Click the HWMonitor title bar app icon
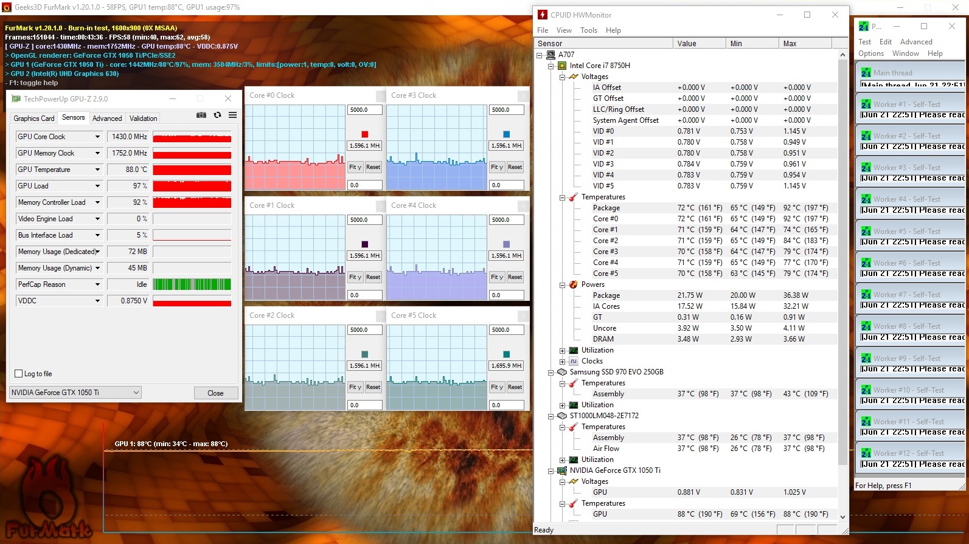 click(542, 15)
